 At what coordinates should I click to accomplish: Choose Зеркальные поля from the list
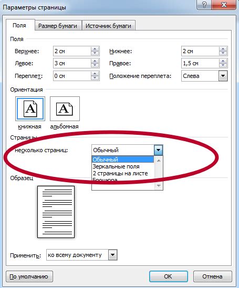click(116, 166)
